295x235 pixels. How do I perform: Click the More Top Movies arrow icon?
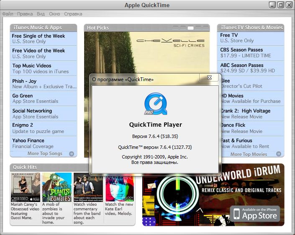coord(279,154)
